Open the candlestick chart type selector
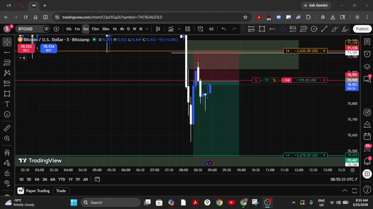373x209 pixels. [158, 29]
